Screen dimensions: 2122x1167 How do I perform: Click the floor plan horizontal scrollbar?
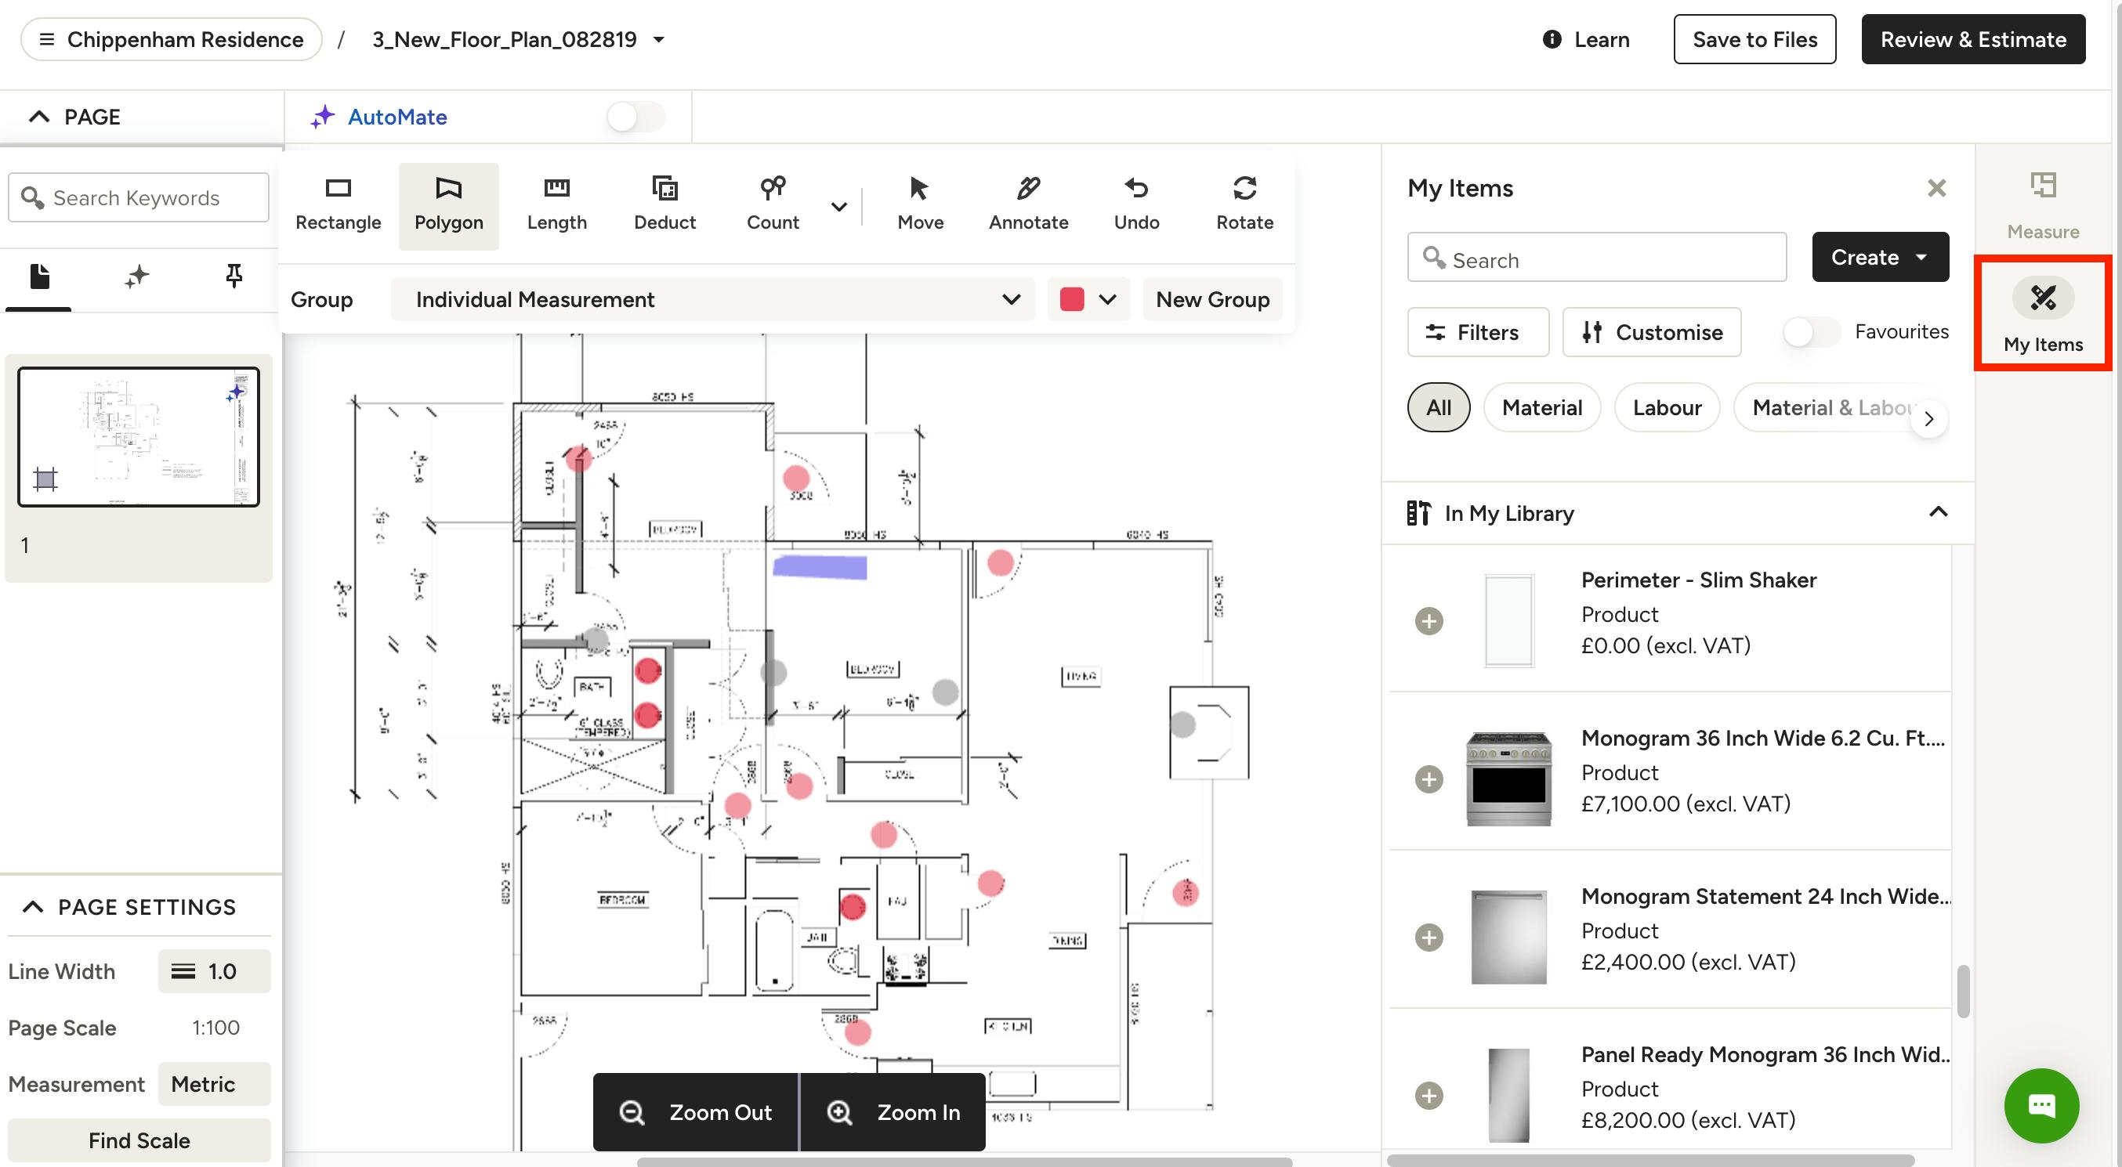(965, 1162)
